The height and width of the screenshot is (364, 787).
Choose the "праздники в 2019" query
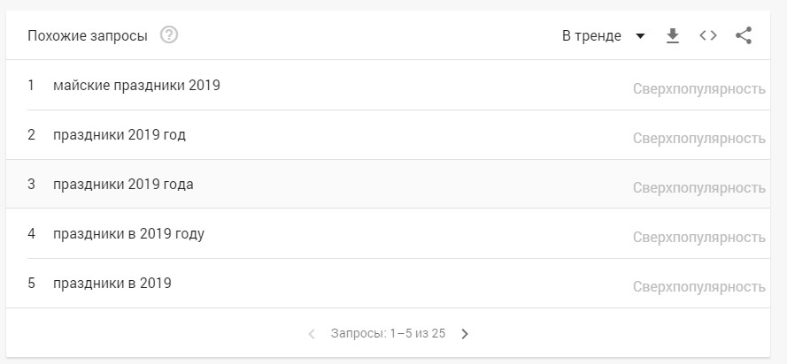pos(112,284)
